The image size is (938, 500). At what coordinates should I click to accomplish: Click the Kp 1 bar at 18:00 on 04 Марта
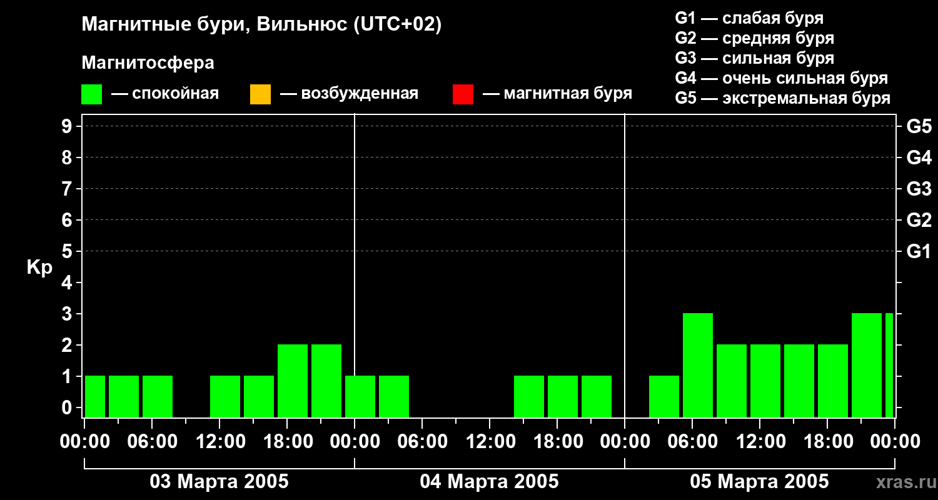coord(563,396)
